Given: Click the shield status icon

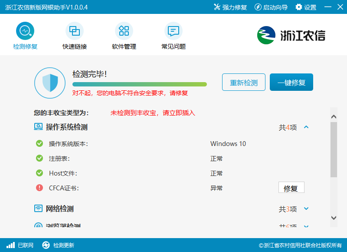Looking at the screenshot, I should (50, 83).
